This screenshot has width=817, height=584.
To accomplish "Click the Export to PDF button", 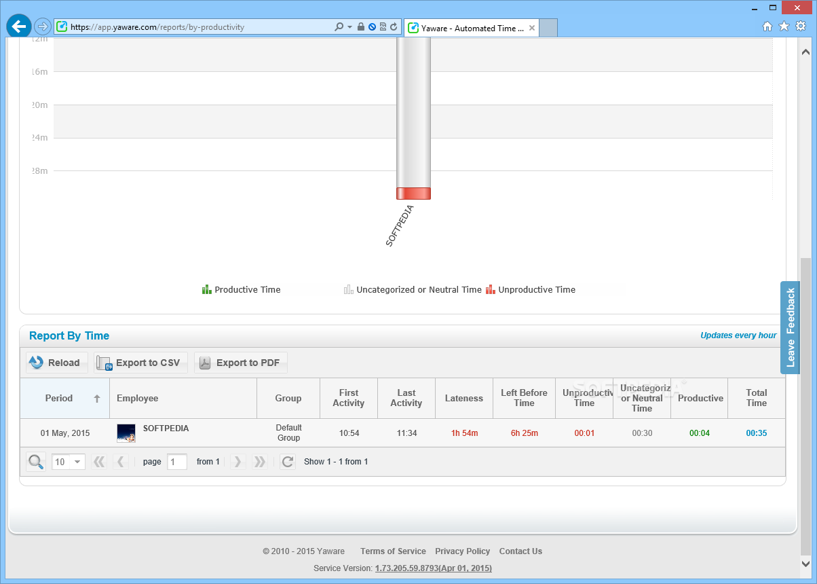I will coord(240,363).
